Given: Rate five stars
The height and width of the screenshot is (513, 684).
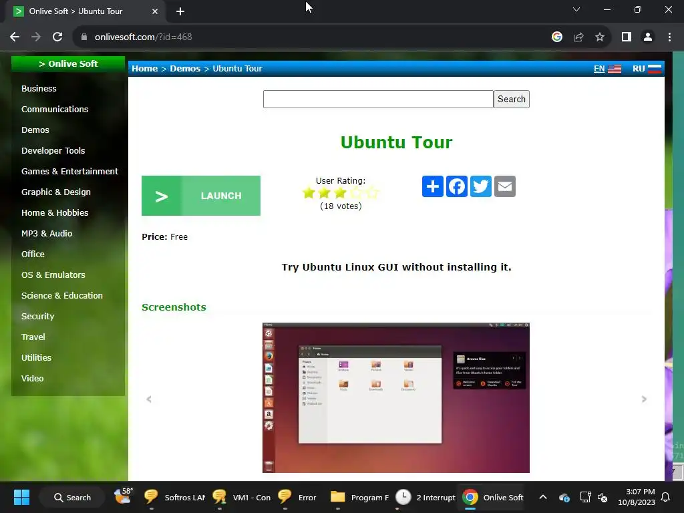Looking at the screenshot, I should [x=372, y=193].
